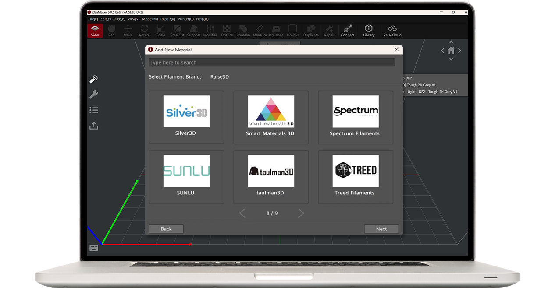The image size is (548, 288).
Task: Toggle the Measure tool
Action: [260, 30]
